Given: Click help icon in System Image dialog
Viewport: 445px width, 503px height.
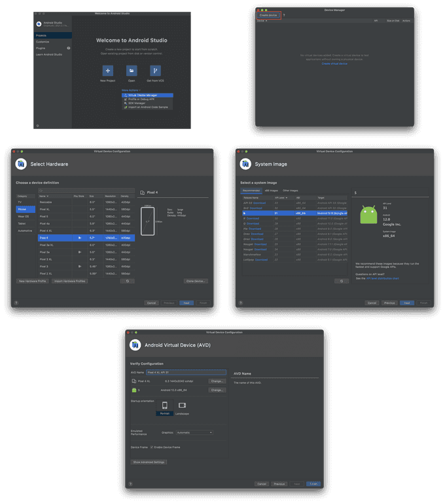Looking at the screenshot, I should click(241, 303).
